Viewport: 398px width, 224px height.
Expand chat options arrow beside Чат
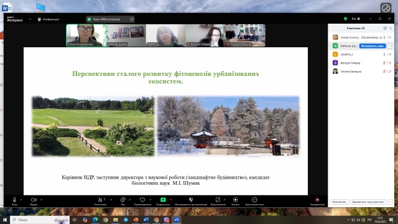click(130, 200)
